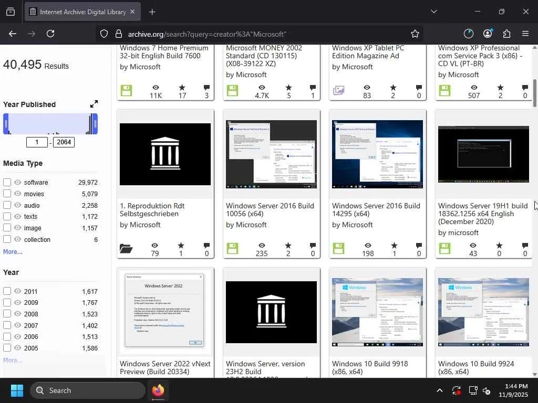Screen dimensions: 538x403
Task: Click the views eye on Server 19H1 card
Action: point(473,246)
